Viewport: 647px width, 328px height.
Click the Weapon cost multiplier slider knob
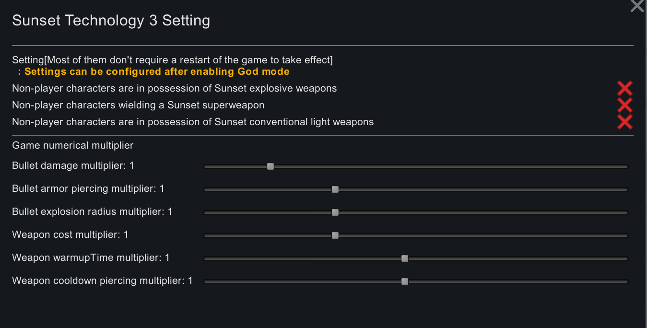tap(335, 235)
